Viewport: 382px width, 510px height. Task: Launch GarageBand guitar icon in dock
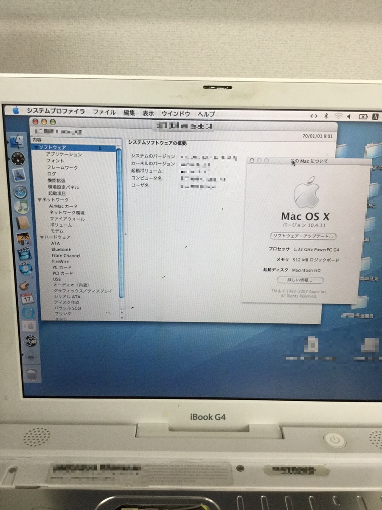tap(26, 284)
